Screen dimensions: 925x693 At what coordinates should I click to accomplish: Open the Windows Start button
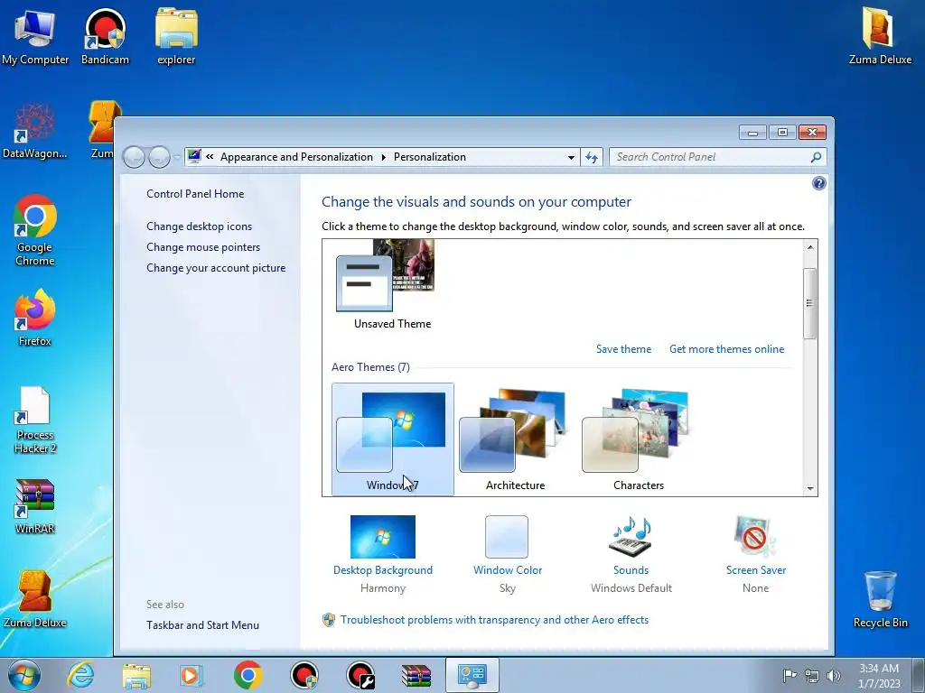point(24,675)
